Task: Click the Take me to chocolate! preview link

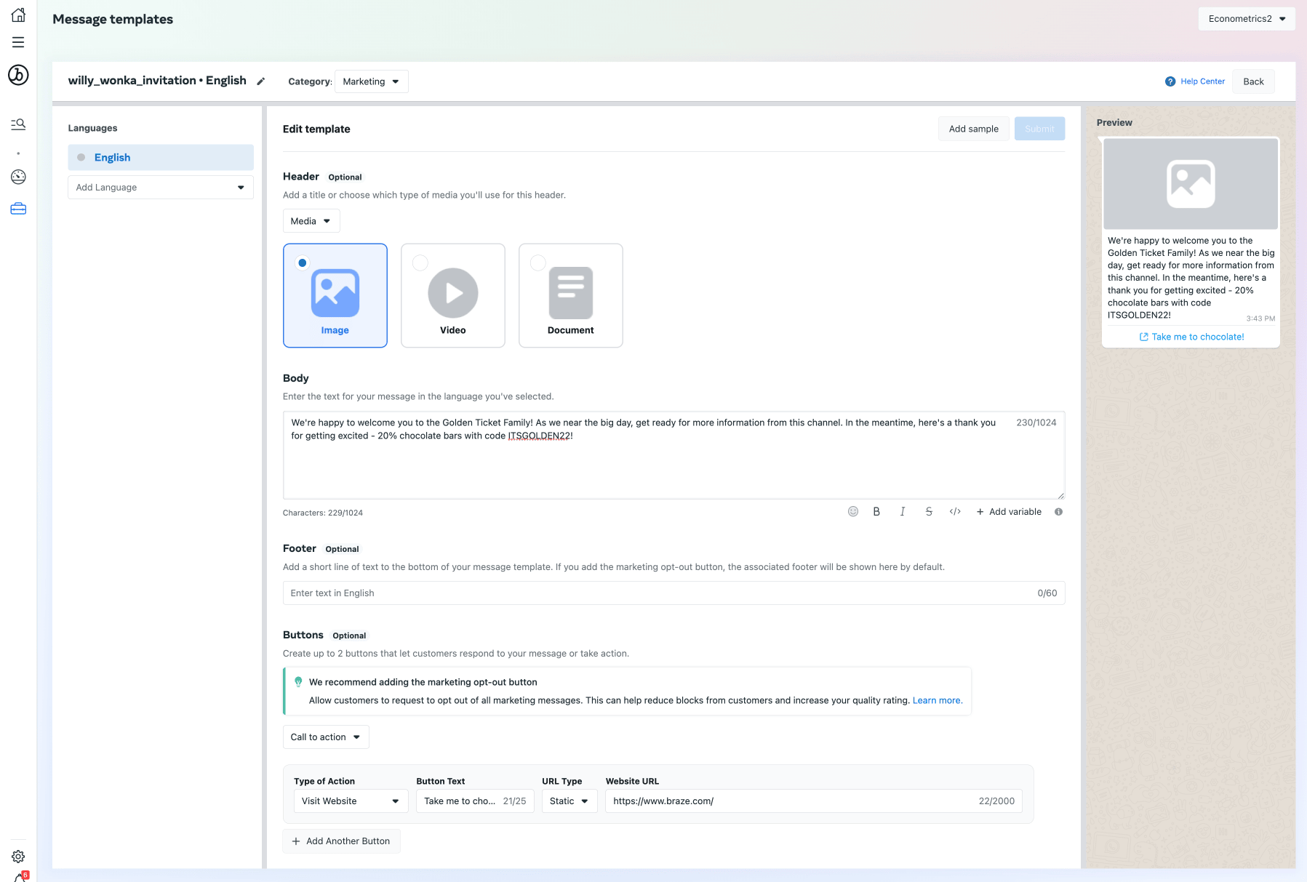Action: click(1191, 337)
